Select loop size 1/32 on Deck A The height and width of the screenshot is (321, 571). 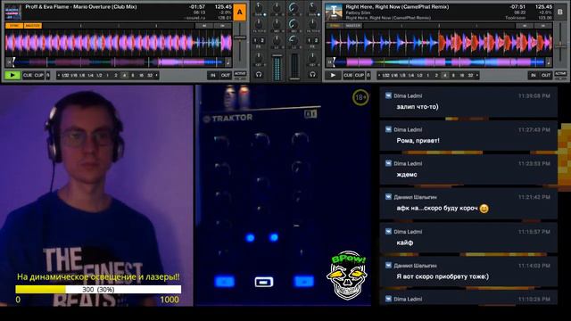pos(65,75)
